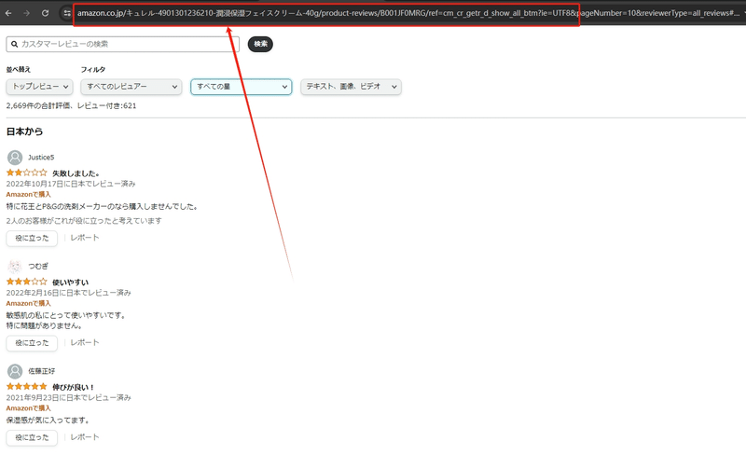Image resolution: width=746 pixels, height=455 pixels.
Task: Click date 2022年2月16日に日本でレビュー済み
Action: pos(68,293)
